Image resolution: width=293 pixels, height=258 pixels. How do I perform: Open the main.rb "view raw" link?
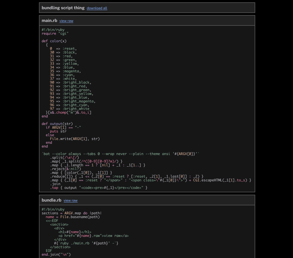click(66, 21)
